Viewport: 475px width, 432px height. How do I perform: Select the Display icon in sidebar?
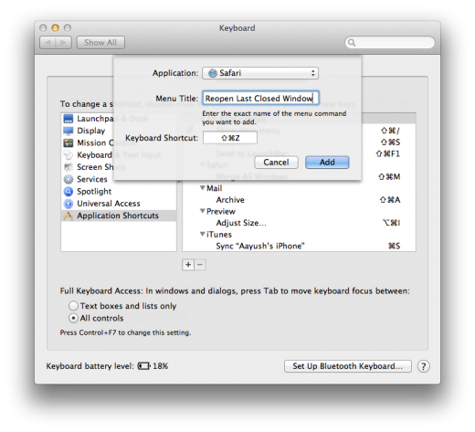coord(69,131)
